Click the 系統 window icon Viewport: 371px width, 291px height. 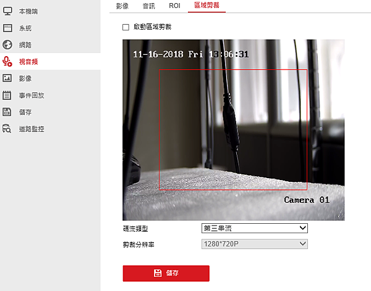point(7,28)
